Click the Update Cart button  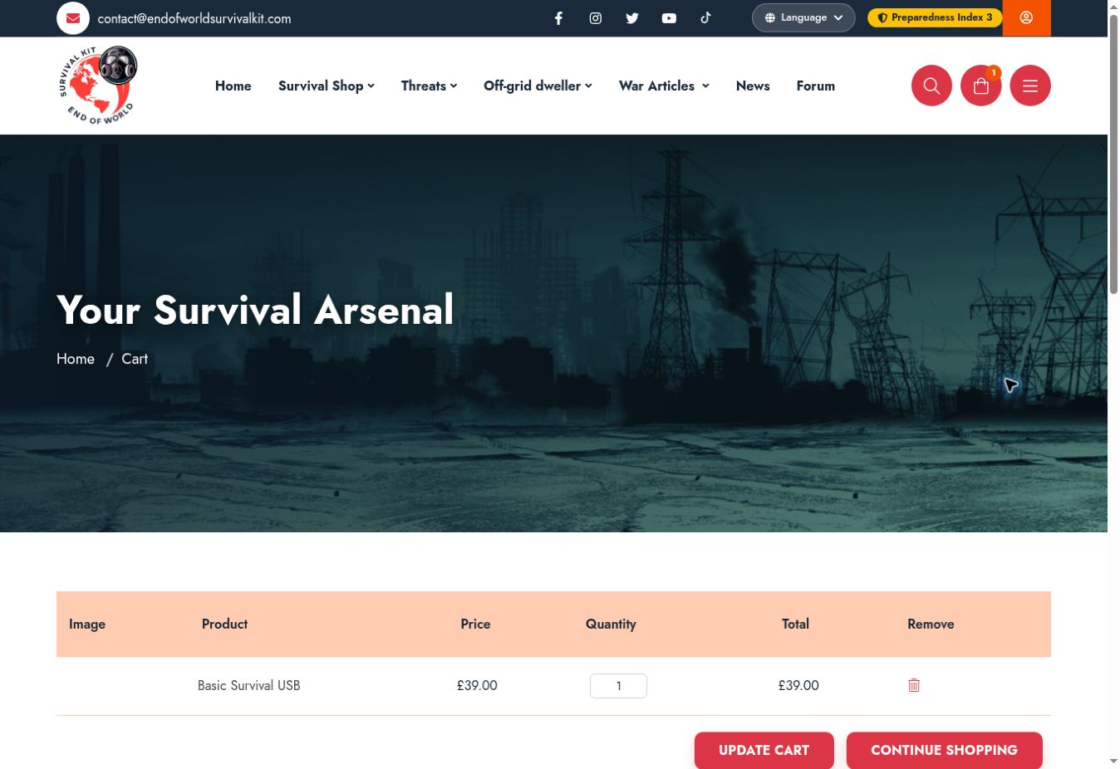click(x=764, y=750)
